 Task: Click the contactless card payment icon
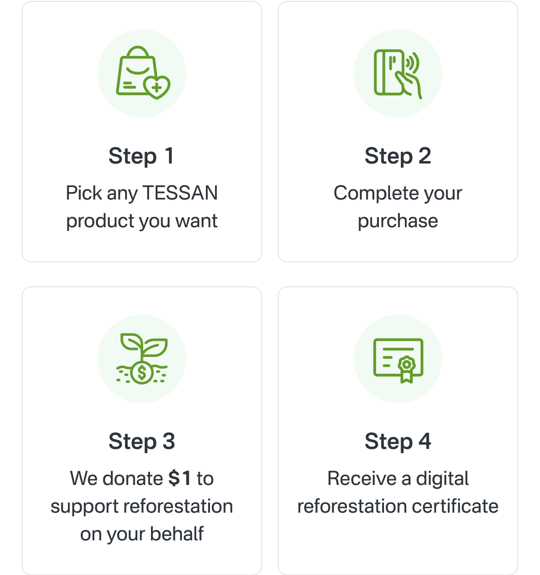point(397,73)
